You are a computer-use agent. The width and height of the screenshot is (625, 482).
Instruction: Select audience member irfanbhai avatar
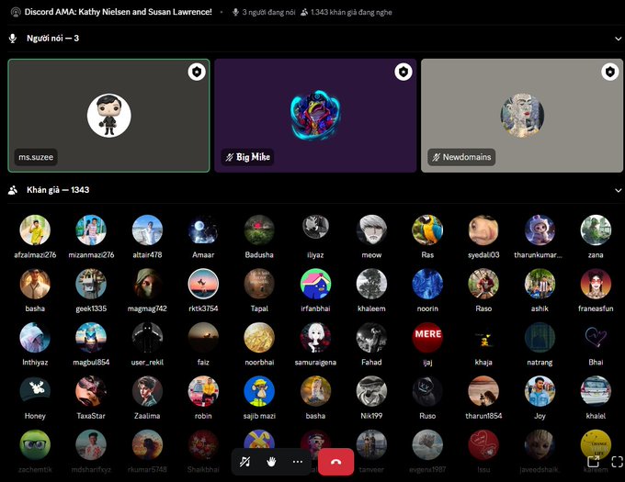point(315,284)
